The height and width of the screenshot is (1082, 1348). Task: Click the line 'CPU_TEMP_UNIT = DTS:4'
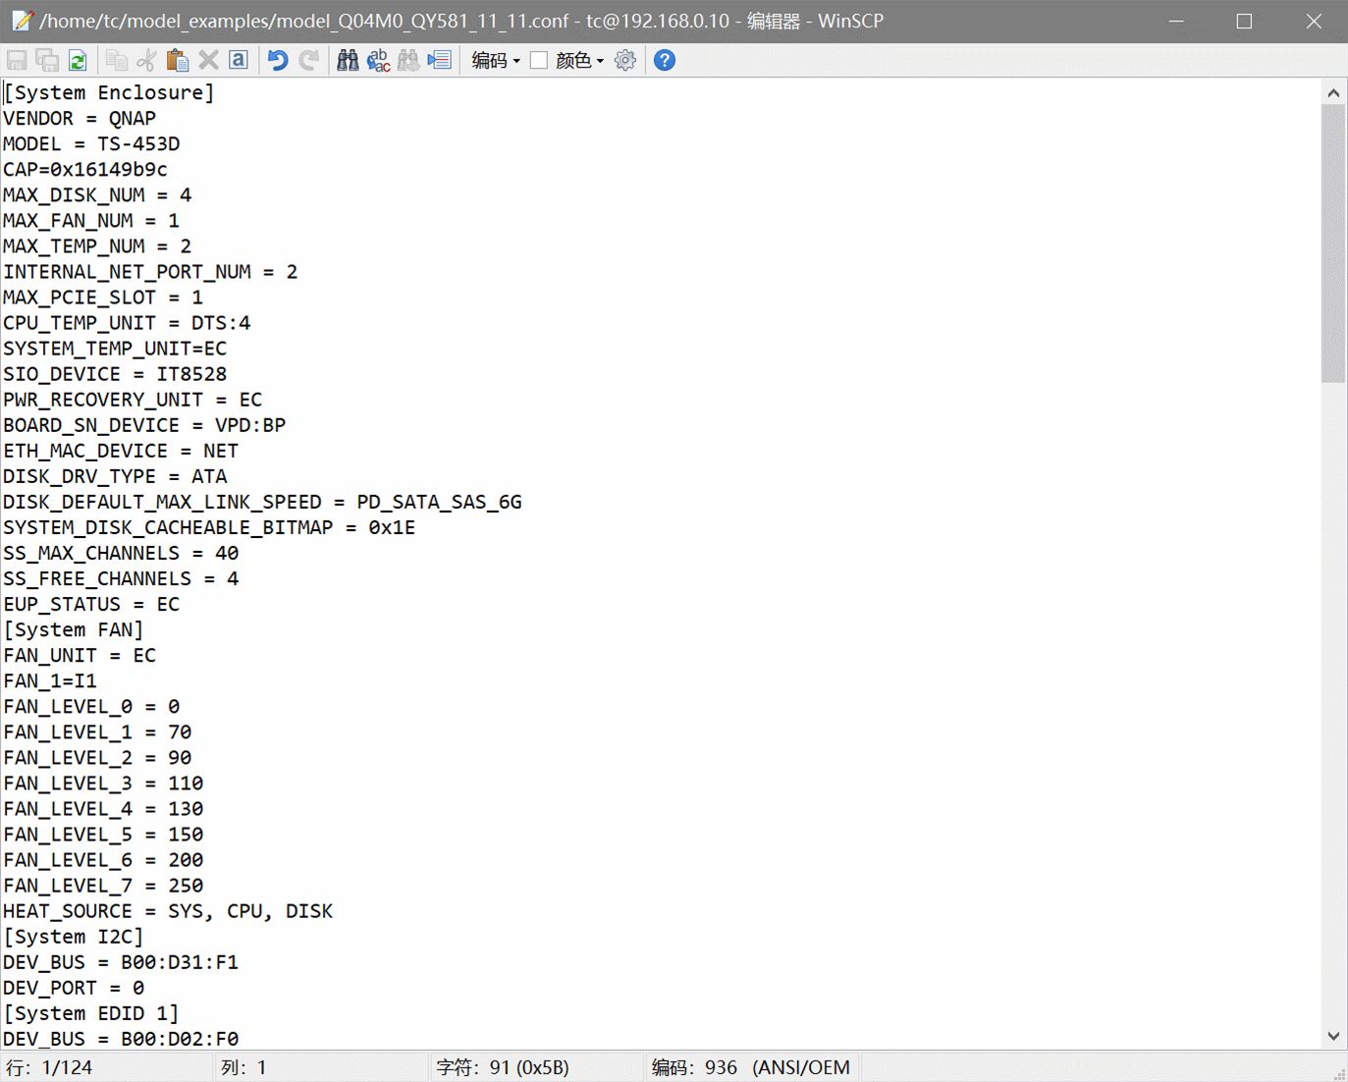127,323
